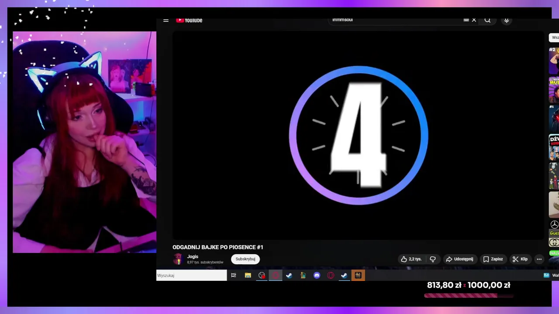
Task: Open the Jogis channel avatar
Action: [178, 259]
